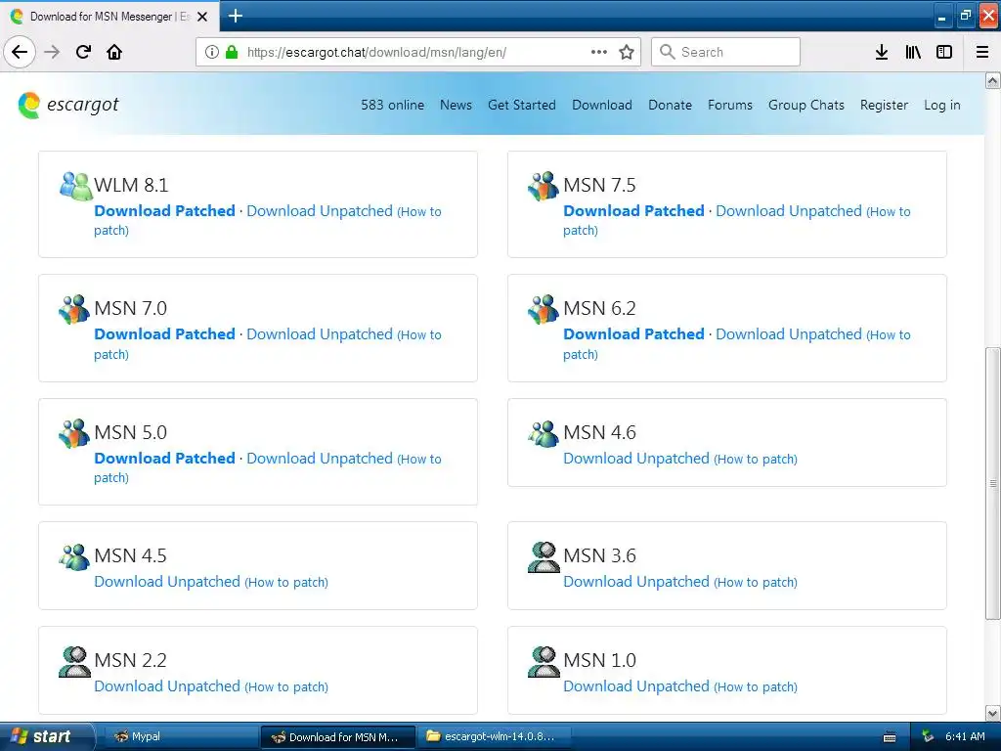
Task: Open the library bookshelf icon
Action: pos(913,52)
